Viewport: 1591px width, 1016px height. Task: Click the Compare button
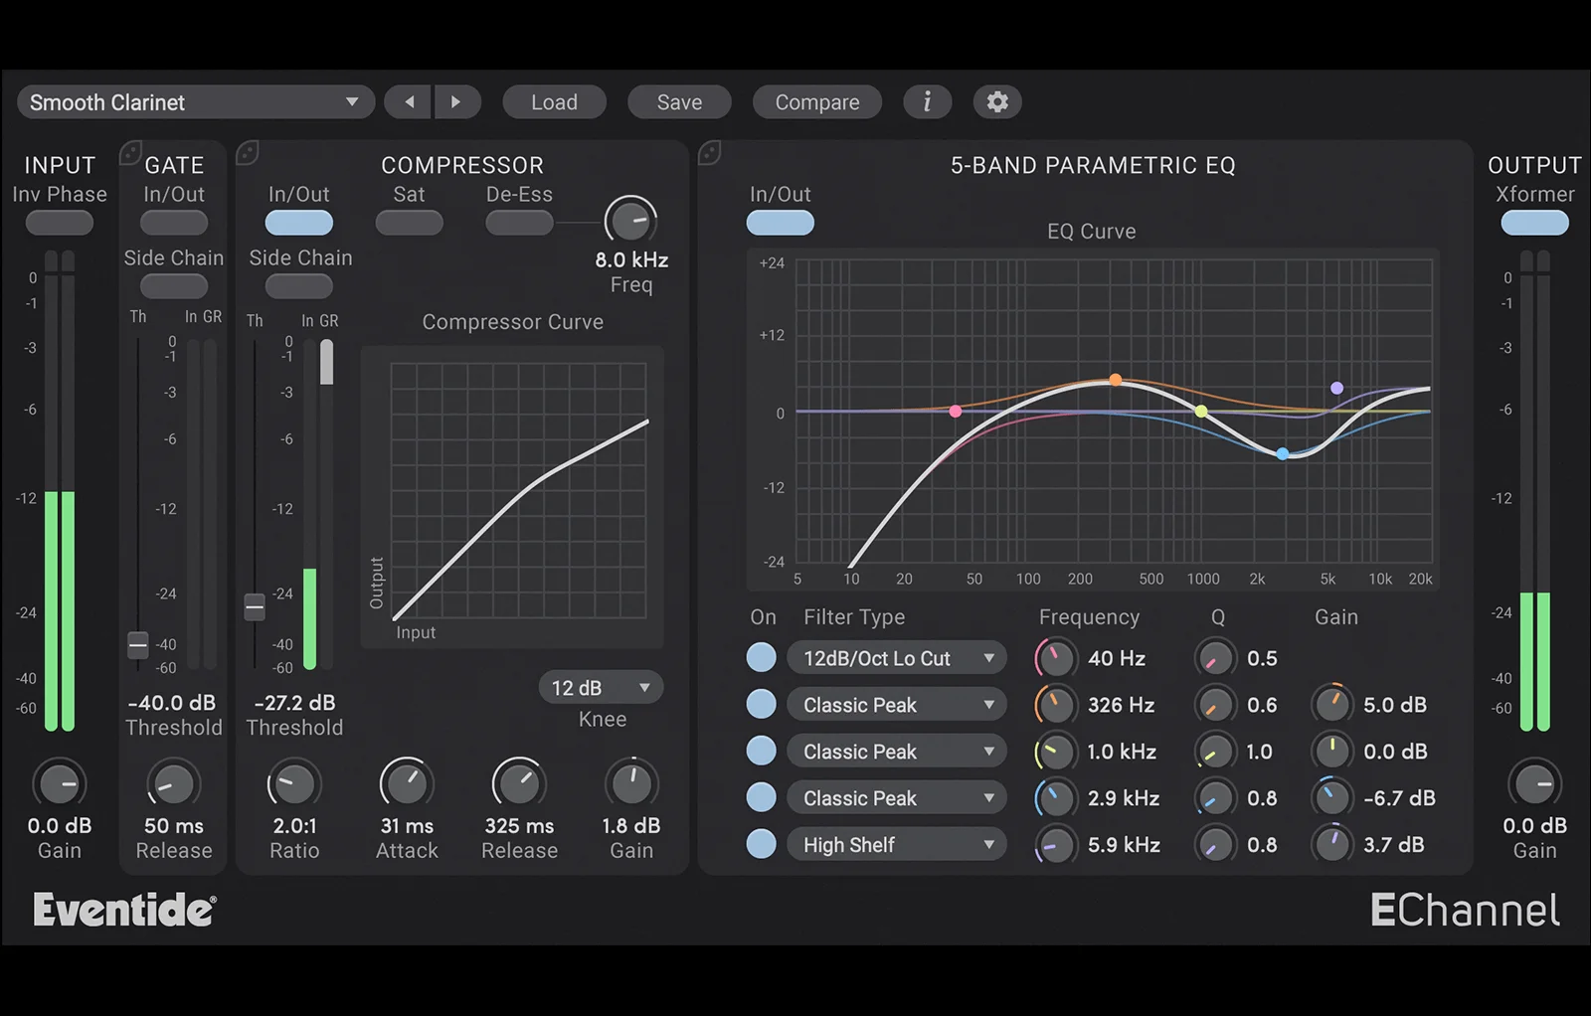click(x=816, y=102)
